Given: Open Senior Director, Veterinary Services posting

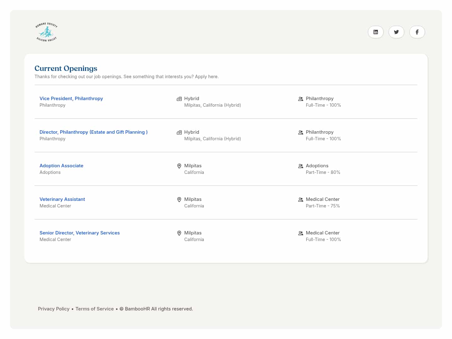Looking at the screenshot, I should tap(80, 233).
